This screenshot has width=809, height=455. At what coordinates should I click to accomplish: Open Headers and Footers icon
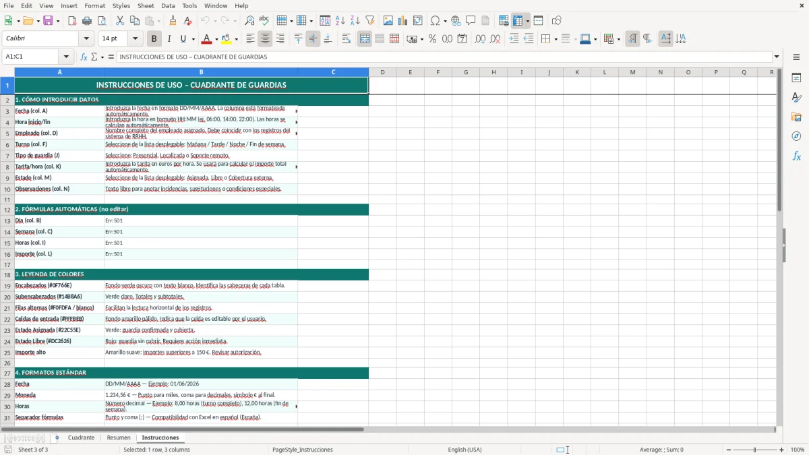click(485, 21)
